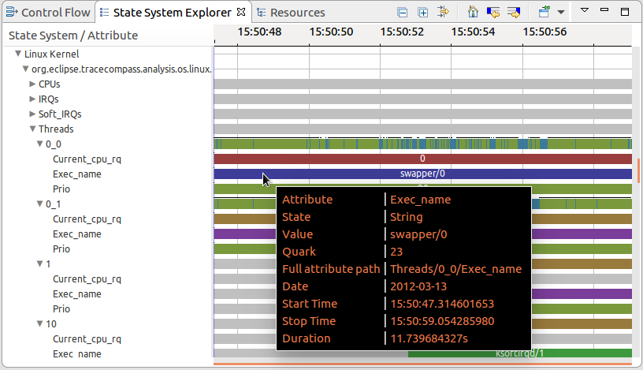Expand the Soft_IRQs tree node

(x=33, y=114)
